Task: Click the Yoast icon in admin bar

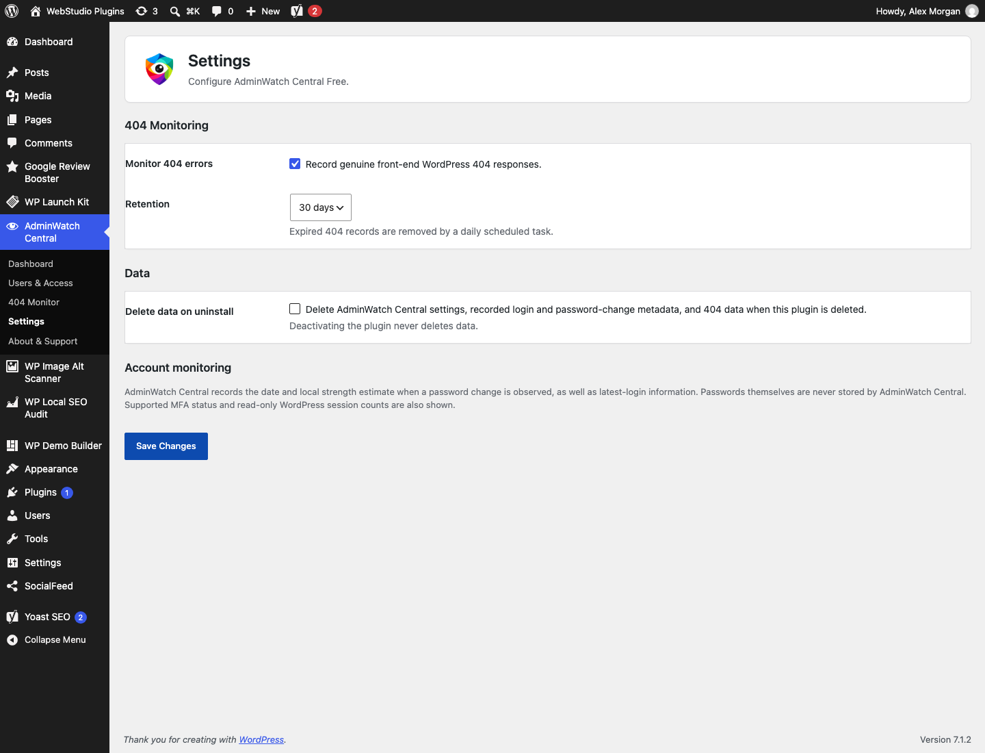Action: pos(297,11)
